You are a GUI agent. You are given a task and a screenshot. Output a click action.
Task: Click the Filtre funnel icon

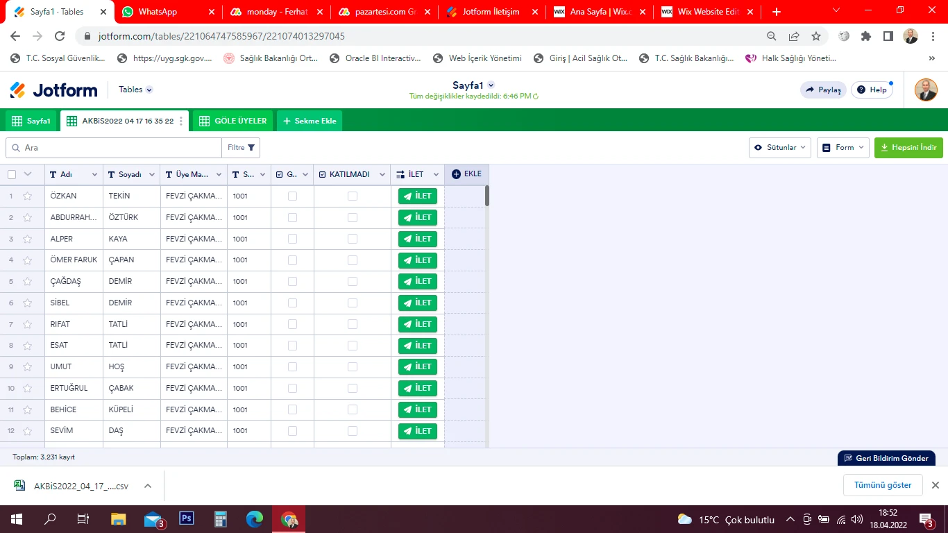tap(251, 147)
